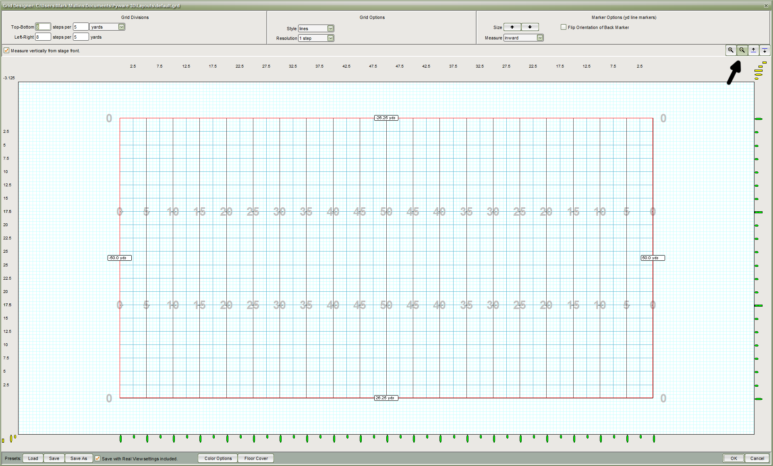Open the yards unit dropdown
Screen dimensions: 773x466
[x=121, y=27]
